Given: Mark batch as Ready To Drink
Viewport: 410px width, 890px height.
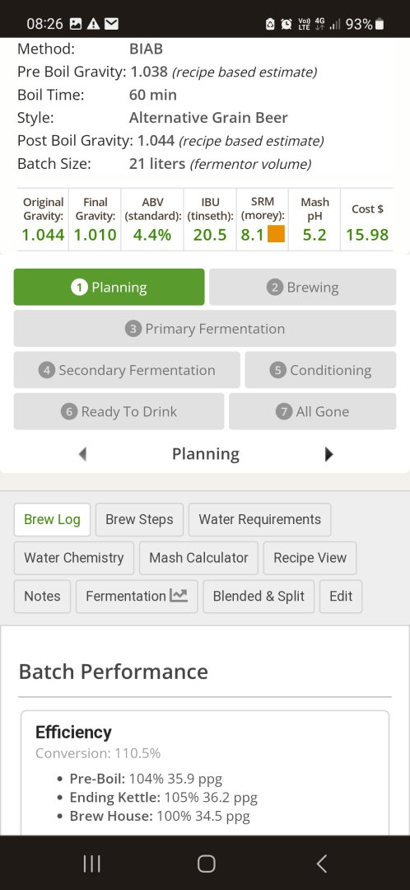Looking at the screenshot, I should coord(119,411).
